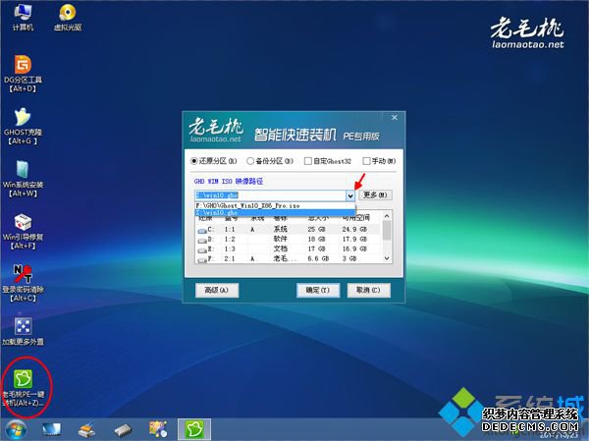Click 24.9 GB free space value
Viewport: 589px width, 441px height.
[x=354, y=229]
